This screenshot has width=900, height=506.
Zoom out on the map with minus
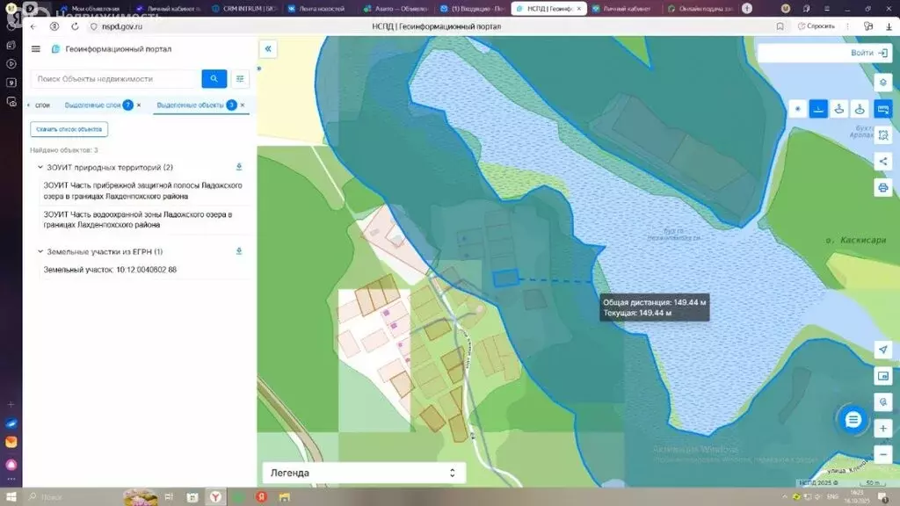tap(883, 453)
